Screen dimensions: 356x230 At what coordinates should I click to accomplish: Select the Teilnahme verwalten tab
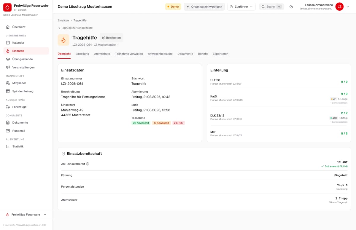[x=129, y=54]
